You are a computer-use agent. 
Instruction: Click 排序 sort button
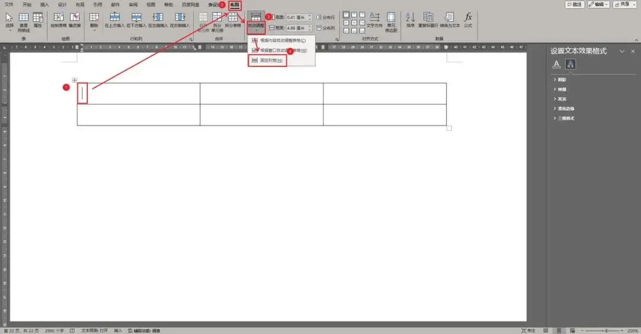point(411,20)
